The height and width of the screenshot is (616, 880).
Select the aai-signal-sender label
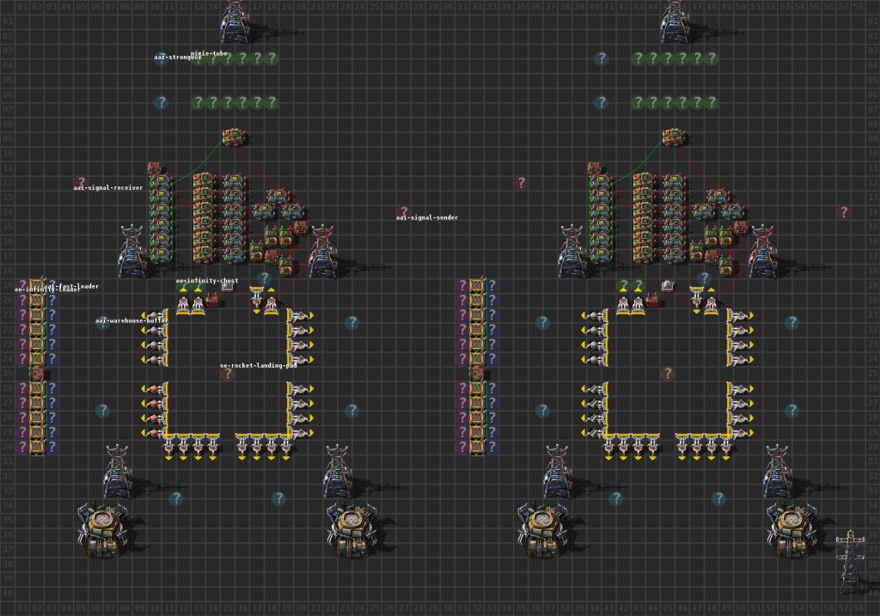tap(427, 217)
